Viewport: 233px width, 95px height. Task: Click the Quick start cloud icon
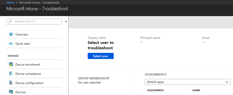11,43
